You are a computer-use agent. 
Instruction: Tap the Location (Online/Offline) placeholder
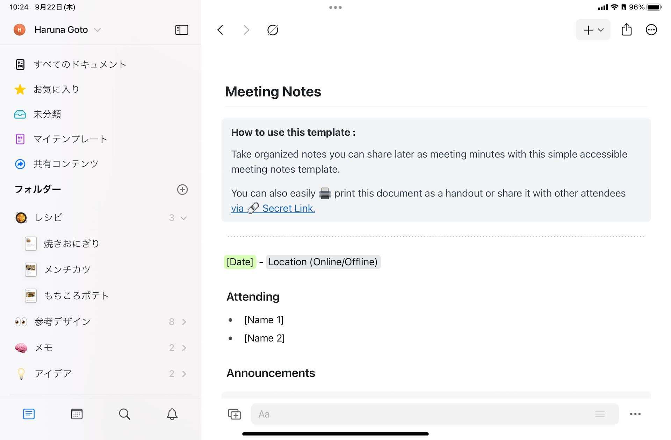[323, 262]
